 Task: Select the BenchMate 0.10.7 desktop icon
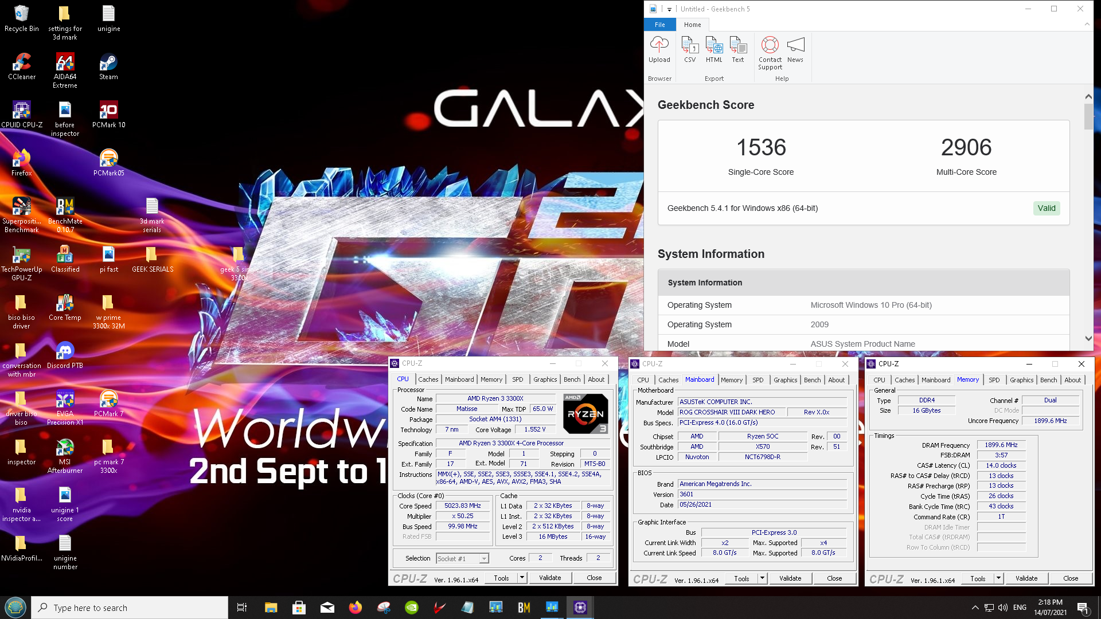[x=65, y=215]
